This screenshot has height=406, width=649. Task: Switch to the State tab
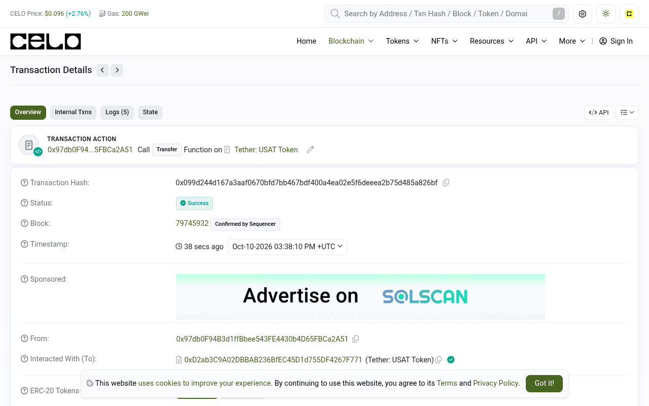[x=150, y=113]
